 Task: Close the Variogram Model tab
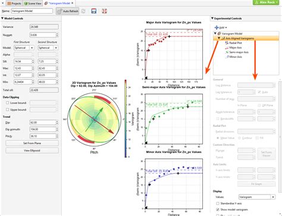73,3
